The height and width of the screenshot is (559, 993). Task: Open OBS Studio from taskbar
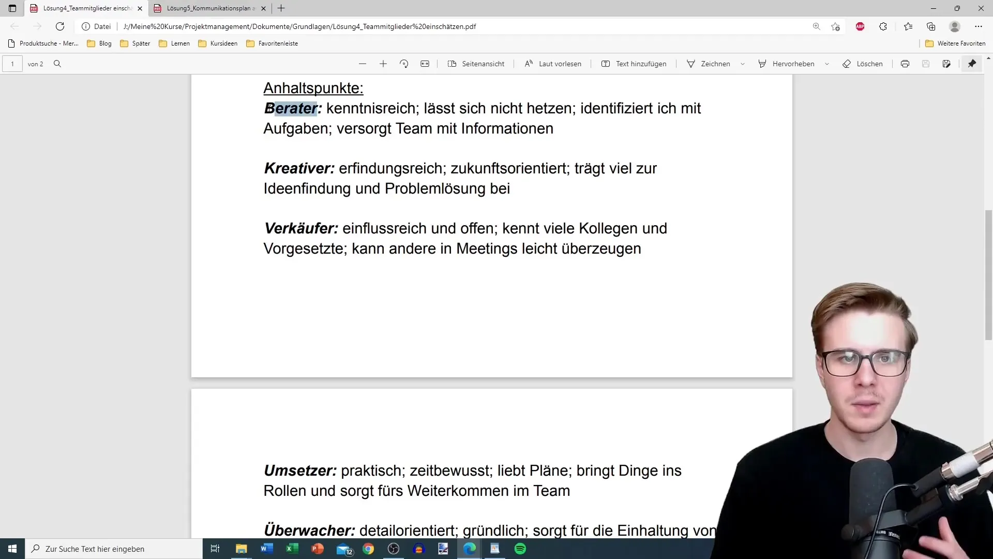pos(394,549)
